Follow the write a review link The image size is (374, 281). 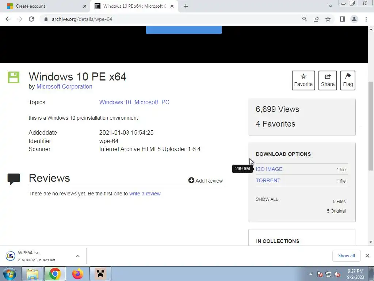(x=145, y=194)
